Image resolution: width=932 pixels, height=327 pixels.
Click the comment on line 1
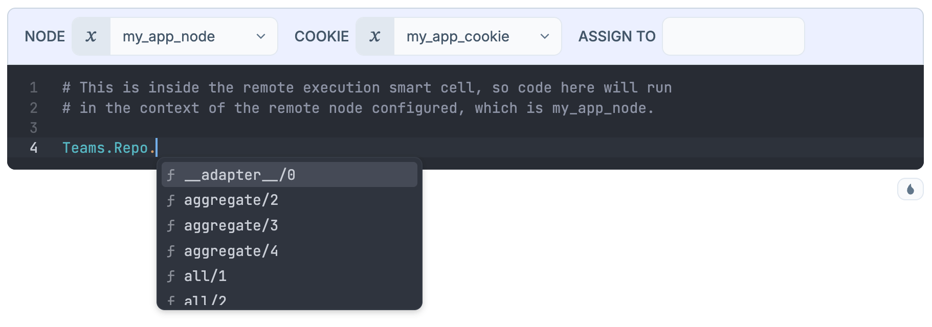pyautogui.click(x=366, y=88)
